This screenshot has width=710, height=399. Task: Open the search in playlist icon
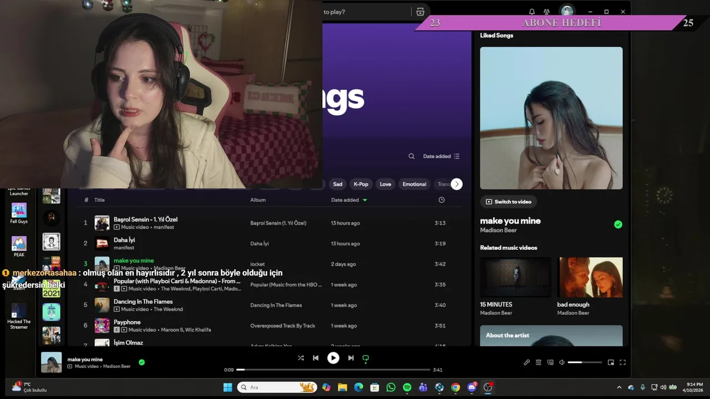click(x=412, y=156)
